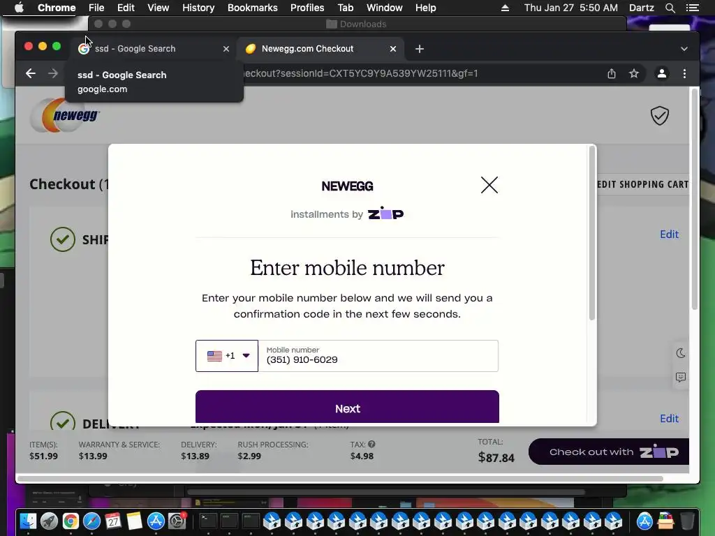715x536 pixels.
Task: Click the address bar URL
Action: (x=360, y=73)
